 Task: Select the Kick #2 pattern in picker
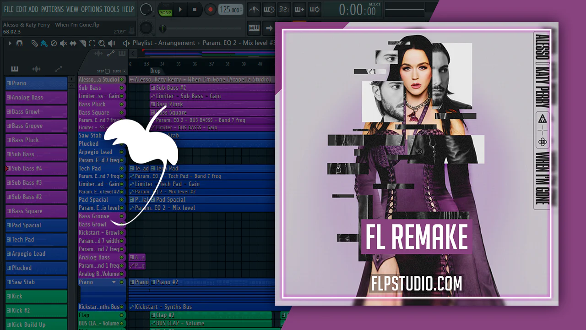pos(36,311)
